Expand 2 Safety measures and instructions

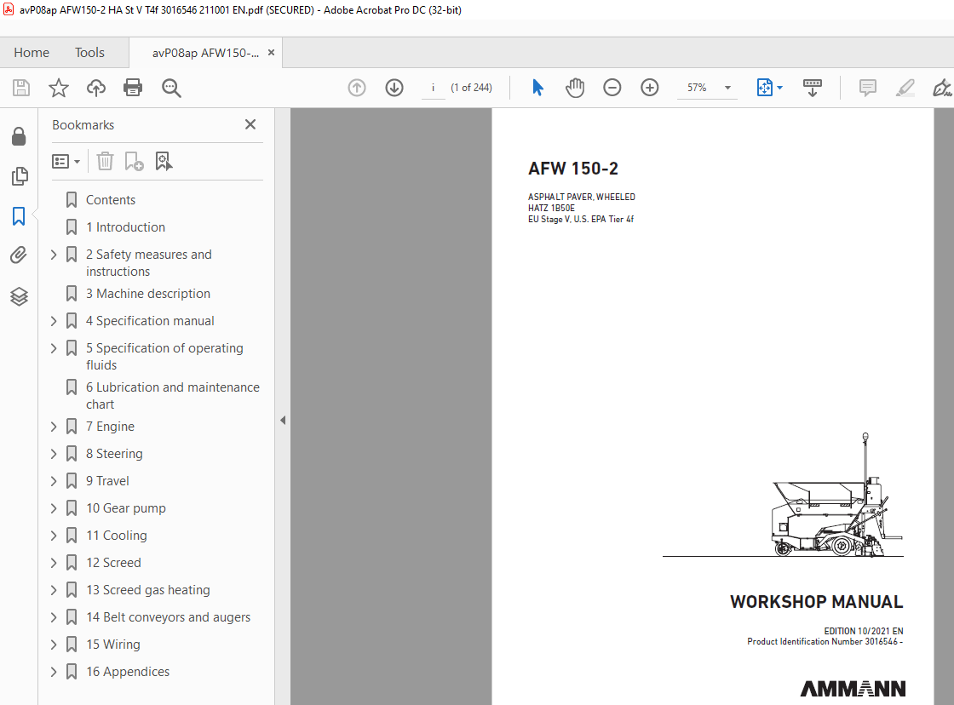[x=54, y=255]
